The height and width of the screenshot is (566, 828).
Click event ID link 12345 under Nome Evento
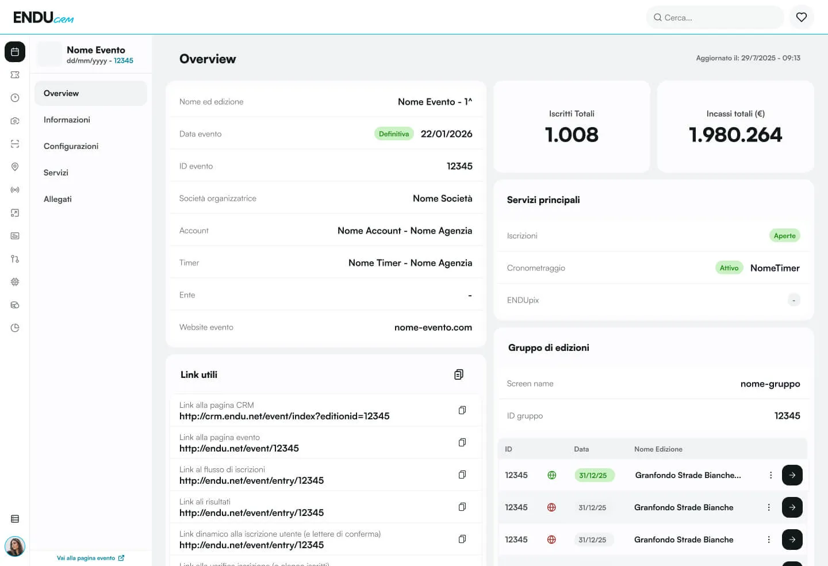(x=124, y=60)
